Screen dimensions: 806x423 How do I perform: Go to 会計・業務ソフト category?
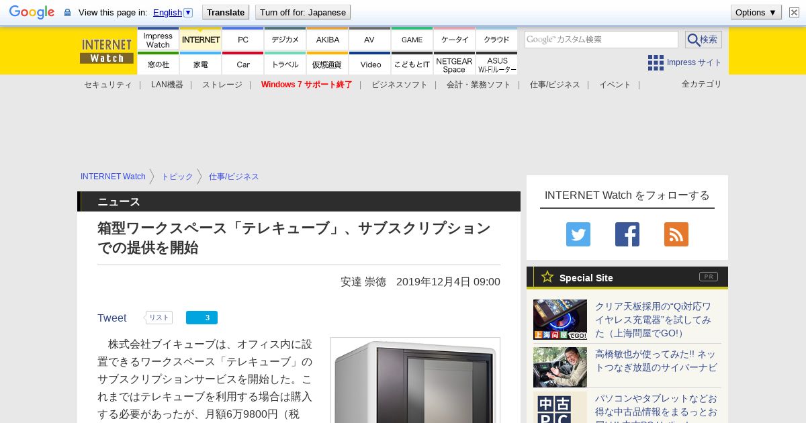[x=478, y=85]
